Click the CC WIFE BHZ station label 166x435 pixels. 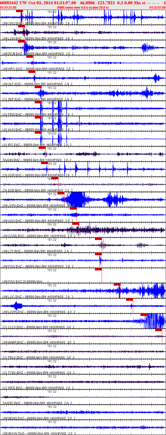38,388
